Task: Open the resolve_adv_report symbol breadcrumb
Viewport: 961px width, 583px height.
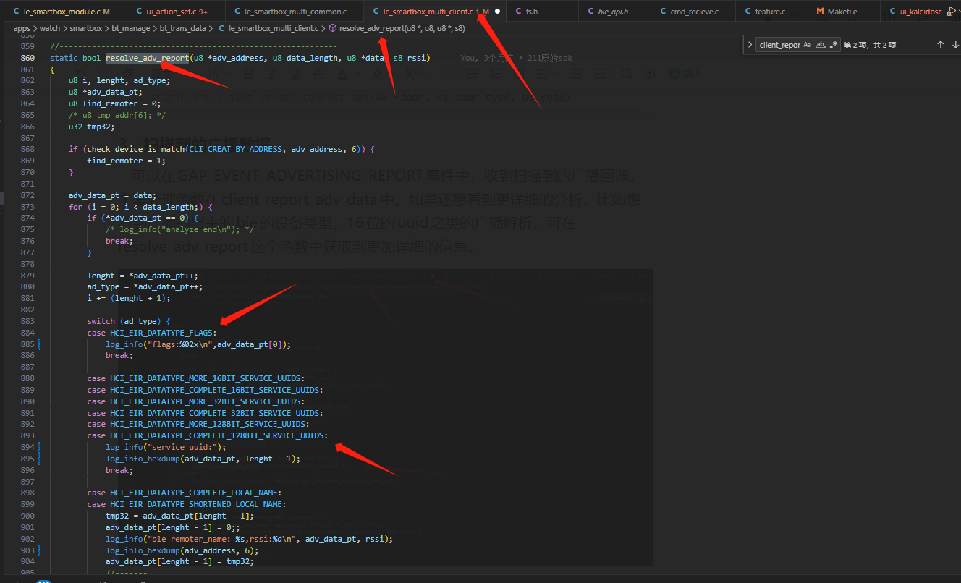Action: (397, 28)
